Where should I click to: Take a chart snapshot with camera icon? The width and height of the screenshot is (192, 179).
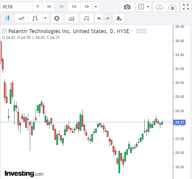click(x=127, y=7)
